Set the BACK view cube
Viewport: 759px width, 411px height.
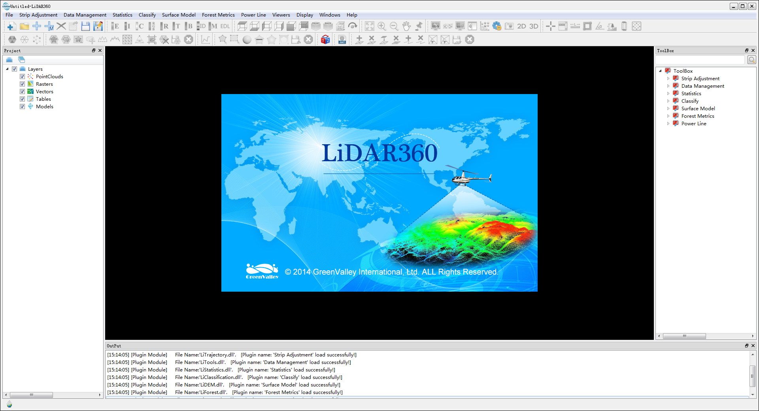[x=328, y=26]
